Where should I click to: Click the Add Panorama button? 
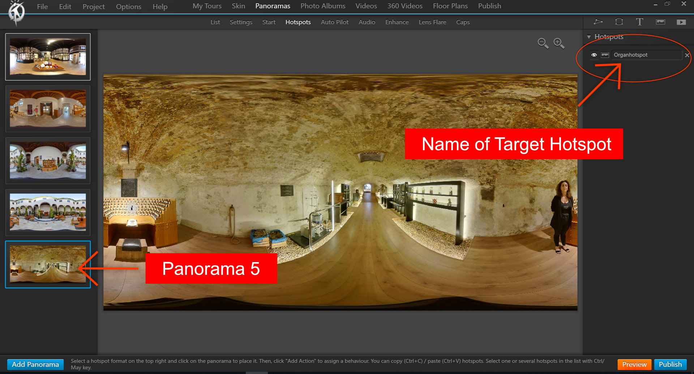point(35,364)
